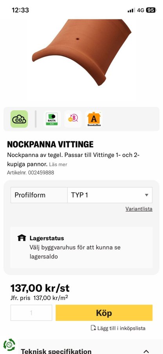Click Lägg till i inköpslista

click(x=121, y=328)
